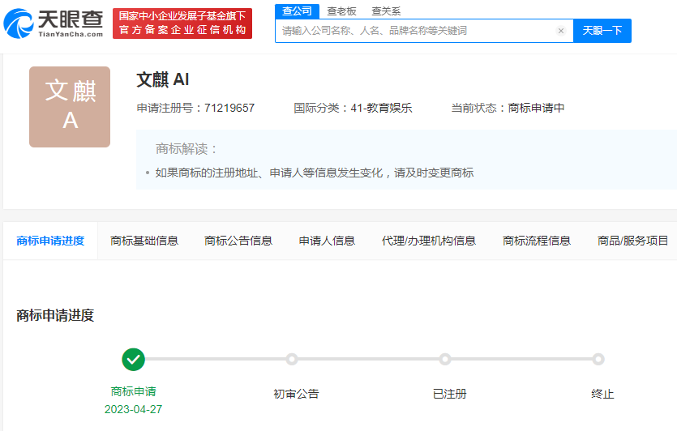Click the 已注册 step label
677x431 pixels.
point(449,394)
